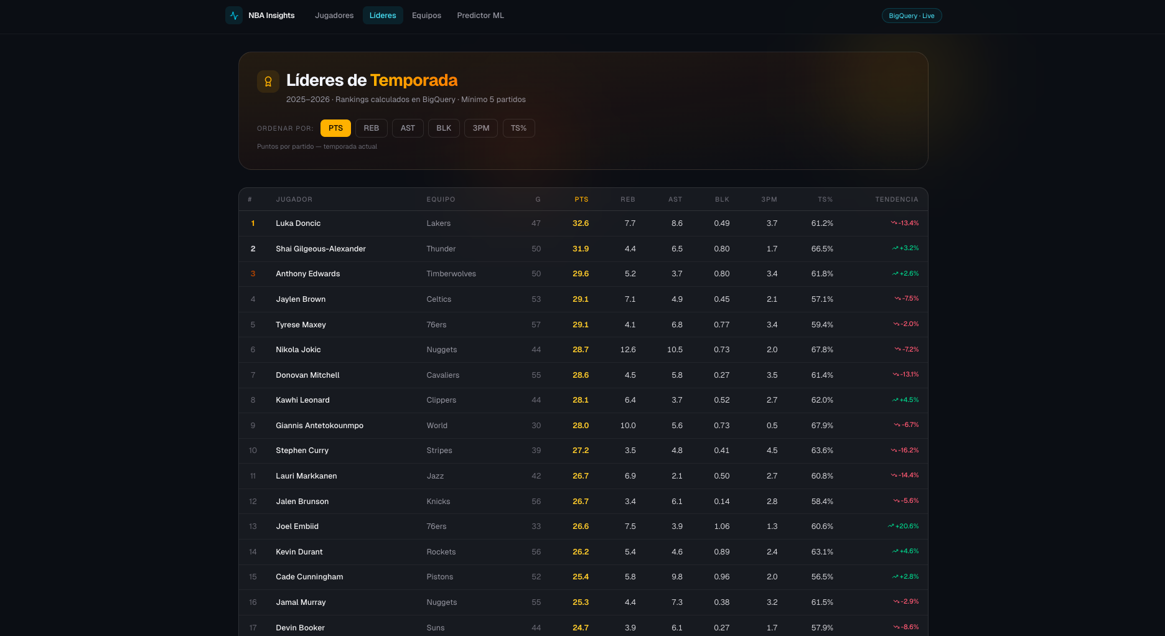Click the upward trend icon in Shai Gilgeous-Alexander's row
The image size is (1165, 636).
coord(896,248)
